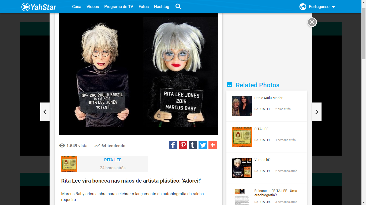Click the trending arrow beside '64 tendendo'

(x=97, y=145)
